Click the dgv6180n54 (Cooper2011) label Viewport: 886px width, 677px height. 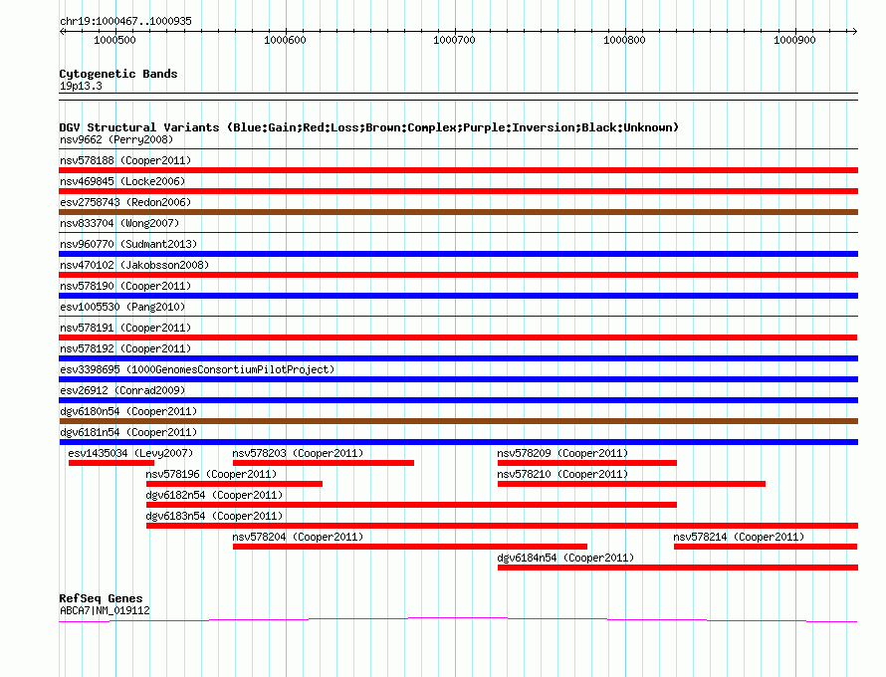coord(128,411)
